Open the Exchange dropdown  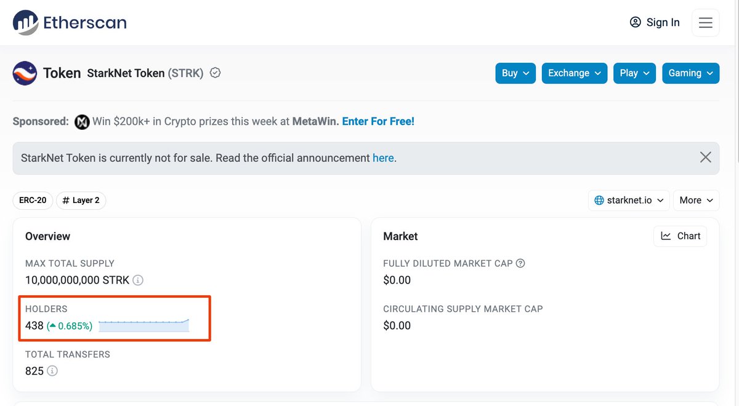[x=575, y=73]
